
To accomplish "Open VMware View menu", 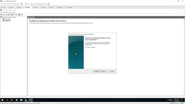I will (x=8, y=4).
